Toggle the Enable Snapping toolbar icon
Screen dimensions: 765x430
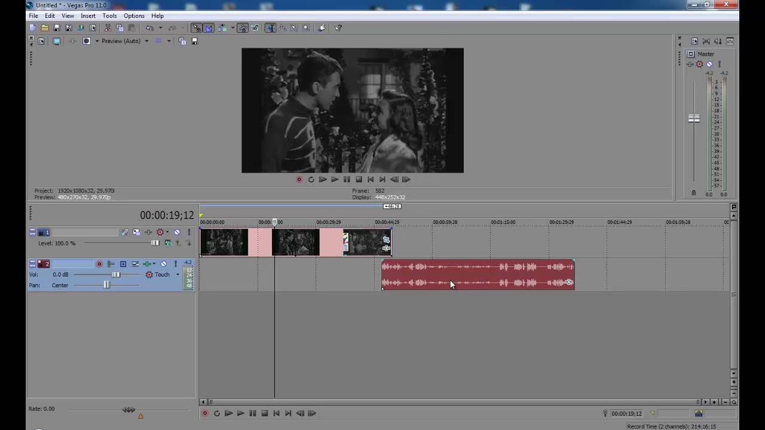pyautogui.click(x=243, y=28)
